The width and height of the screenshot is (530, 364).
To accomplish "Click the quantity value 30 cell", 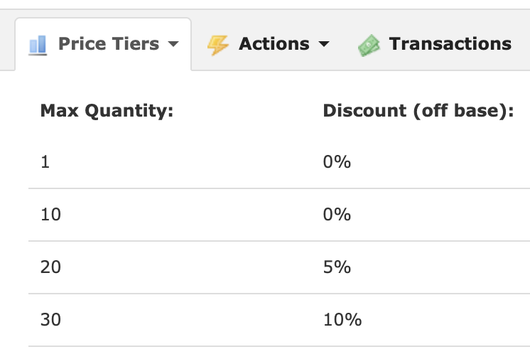I will [x=50, y=320].
